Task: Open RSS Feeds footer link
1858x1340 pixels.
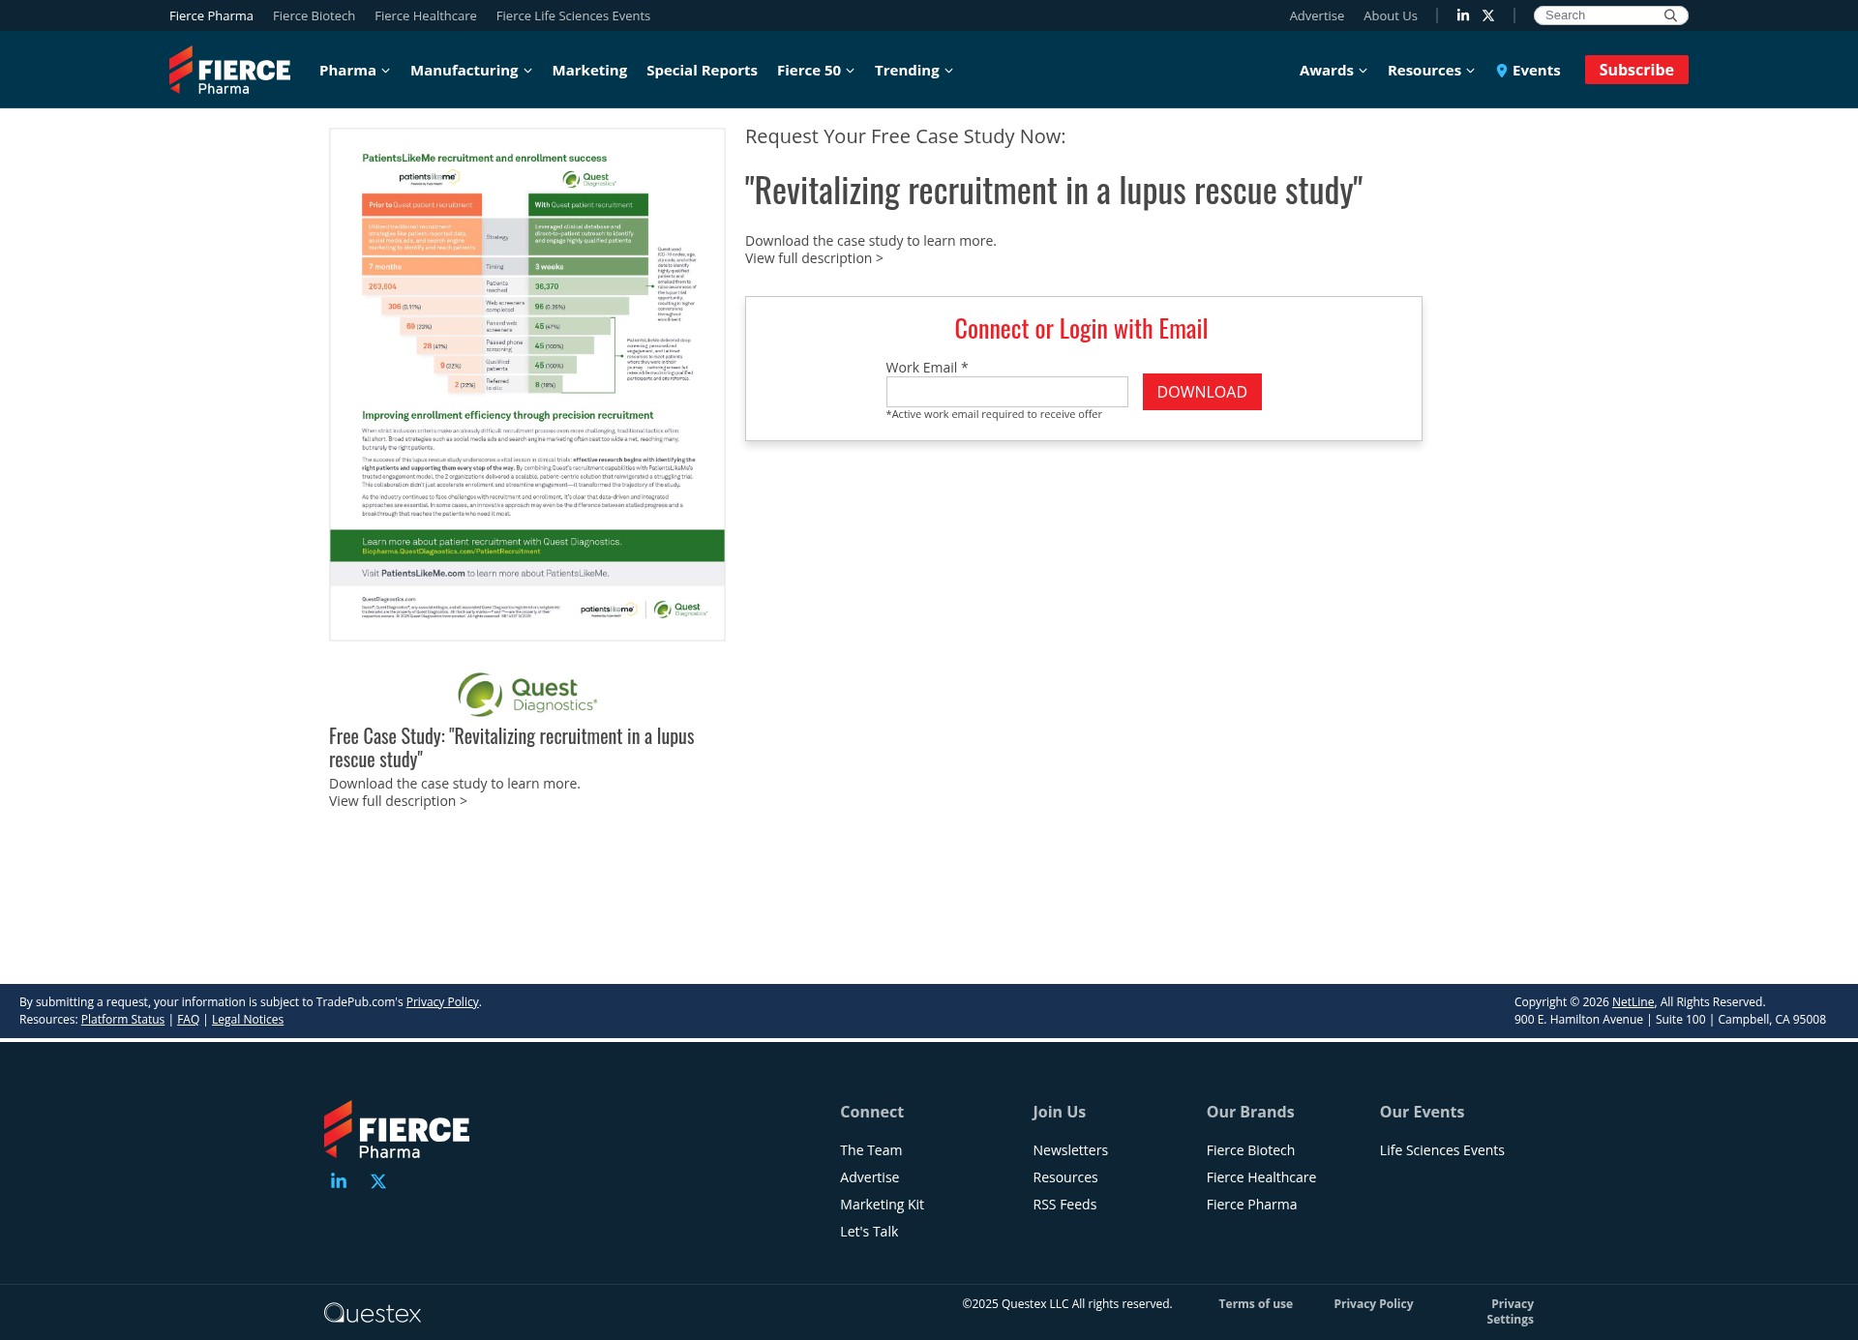Action: pos(1064,1205)
